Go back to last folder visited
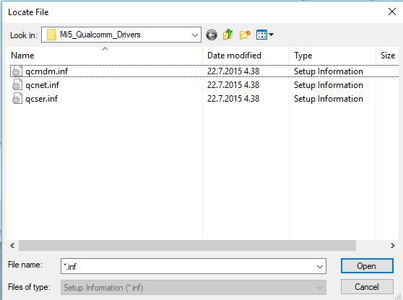Screen dimensions: 403x300 [x=212, y=35]
